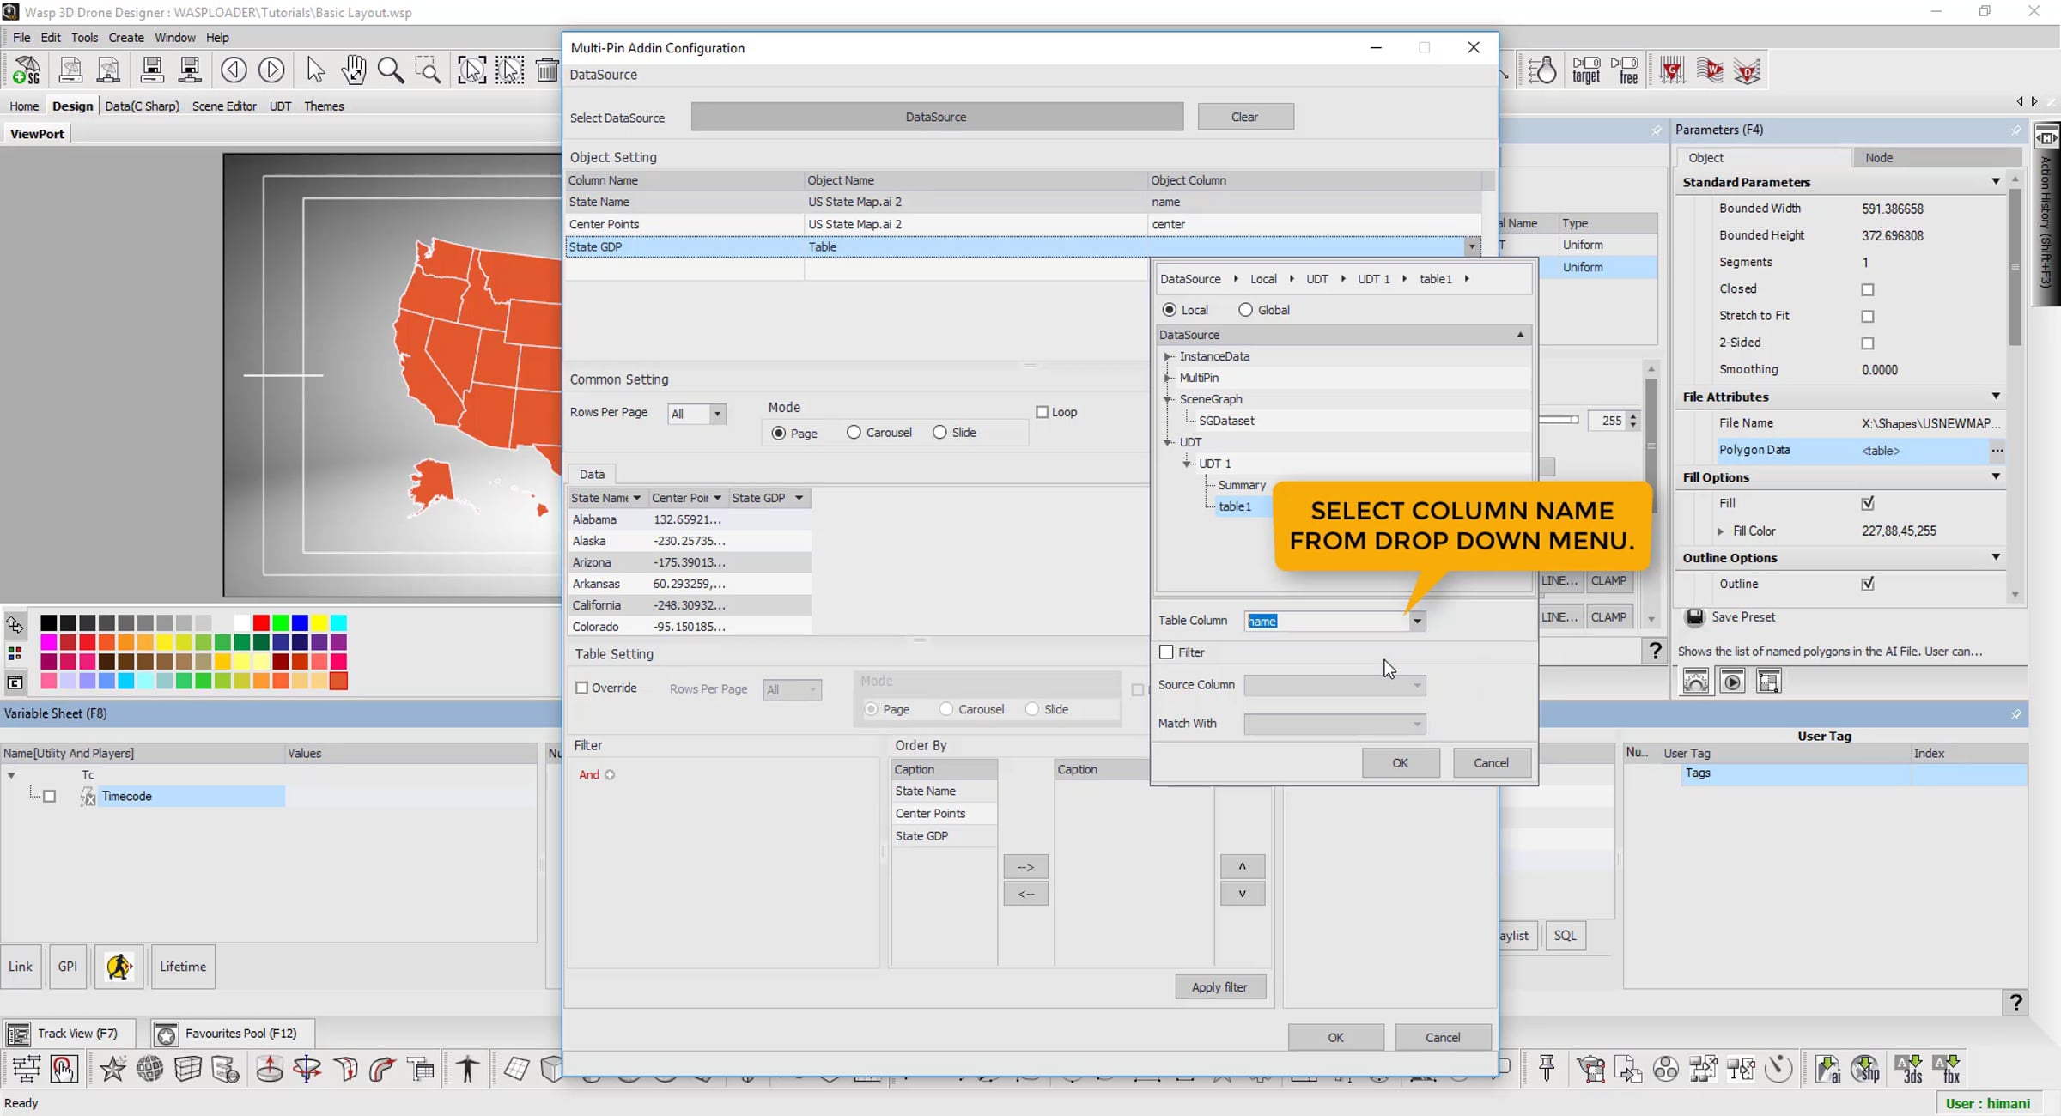Open the Rows Per Page dropdown
2061x1116 pixels.
[717, 414]
